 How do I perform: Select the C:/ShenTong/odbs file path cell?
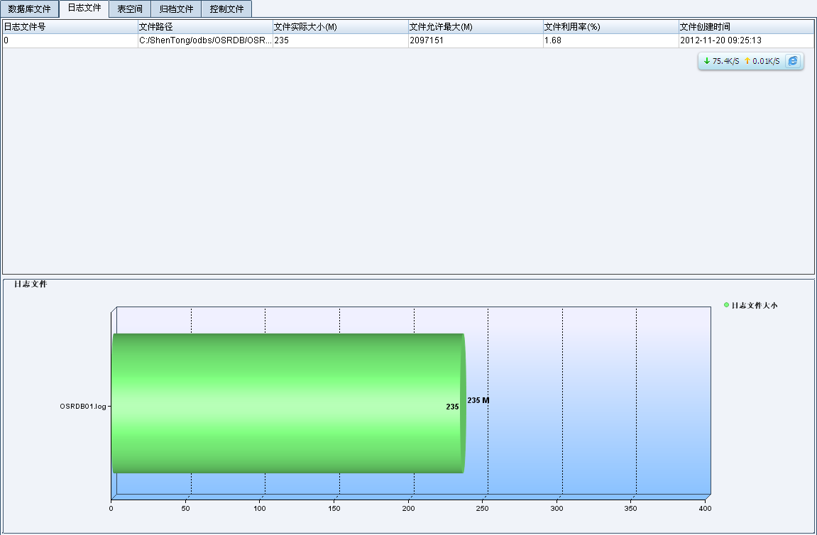(x=205, y=40)
